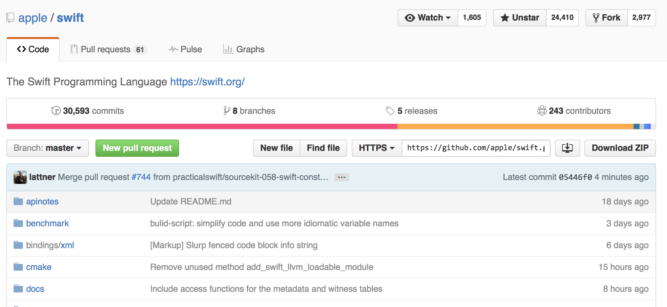Open the benchmark folder
667x307 pixels.
tap(47, 223)
